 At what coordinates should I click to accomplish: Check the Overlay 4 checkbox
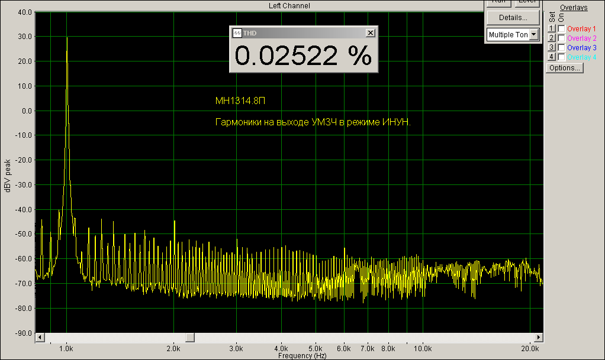point(561,57)
